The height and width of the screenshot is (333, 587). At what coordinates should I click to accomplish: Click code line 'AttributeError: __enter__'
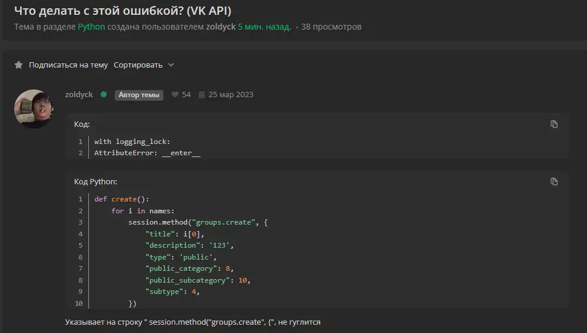(x=147, y=153)
